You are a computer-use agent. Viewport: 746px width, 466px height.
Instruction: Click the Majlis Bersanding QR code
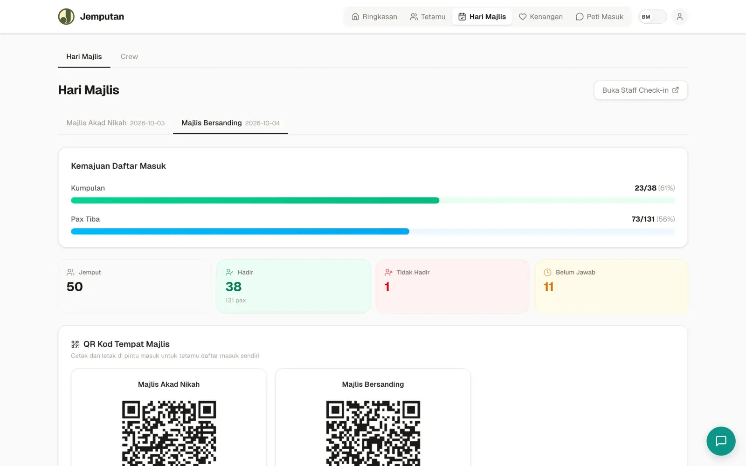tap(373, 433)
